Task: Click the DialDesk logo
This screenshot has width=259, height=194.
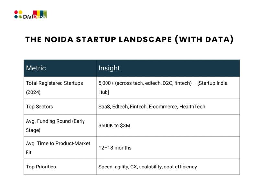Action: (30, 15)
